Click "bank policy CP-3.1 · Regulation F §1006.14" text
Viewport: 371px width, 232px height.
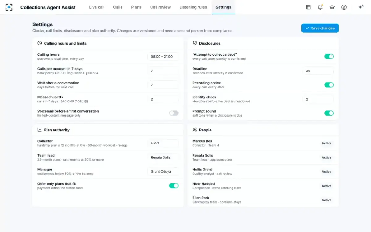click(68, 73)
